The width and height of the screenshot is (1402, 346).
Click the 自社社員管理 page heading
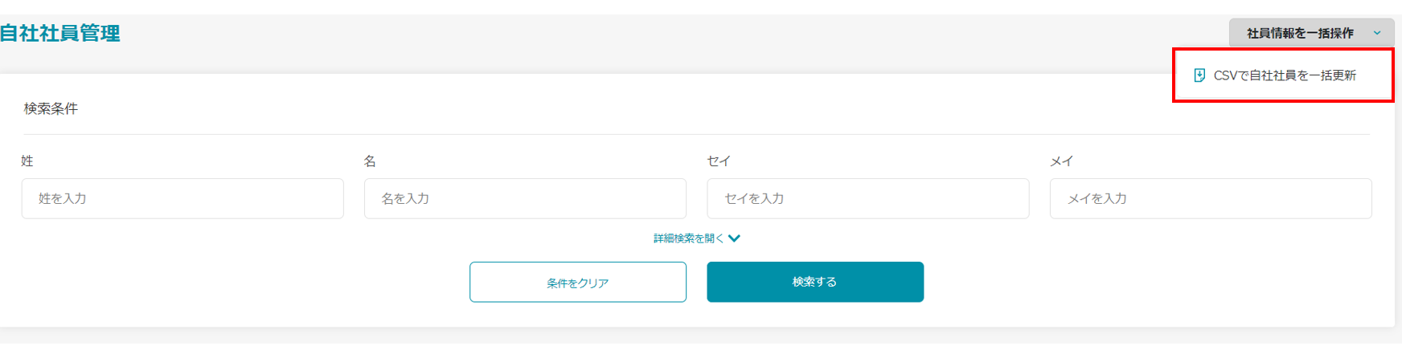(x=60, y=33)
